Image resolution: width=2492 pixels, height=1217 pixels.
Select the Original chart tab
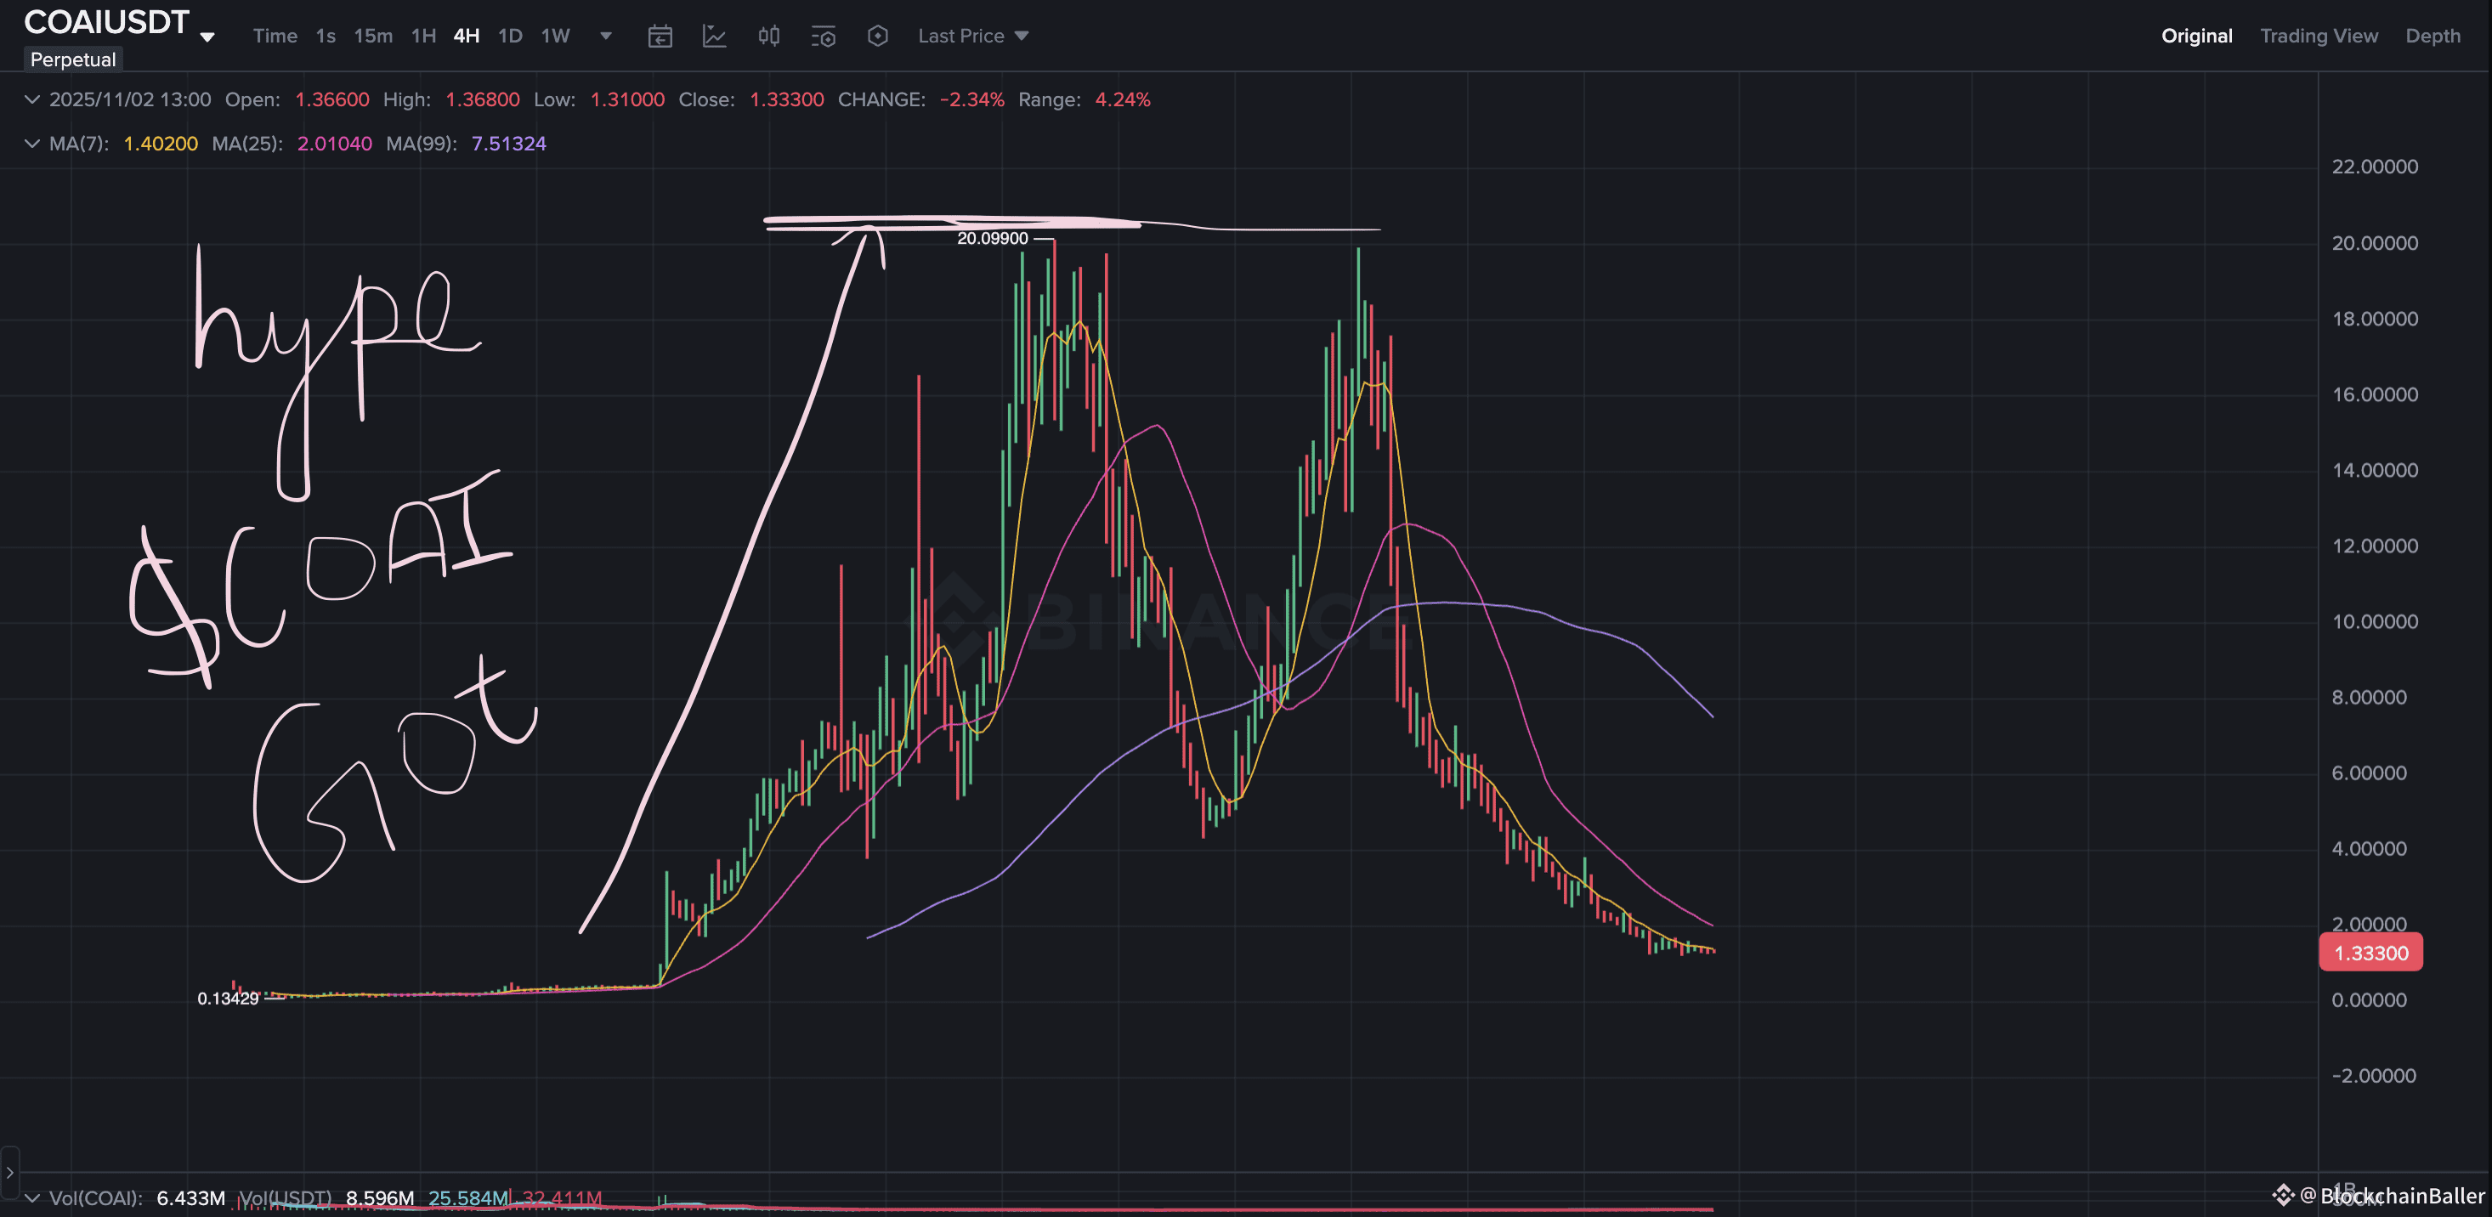(x=2196, y=36)
